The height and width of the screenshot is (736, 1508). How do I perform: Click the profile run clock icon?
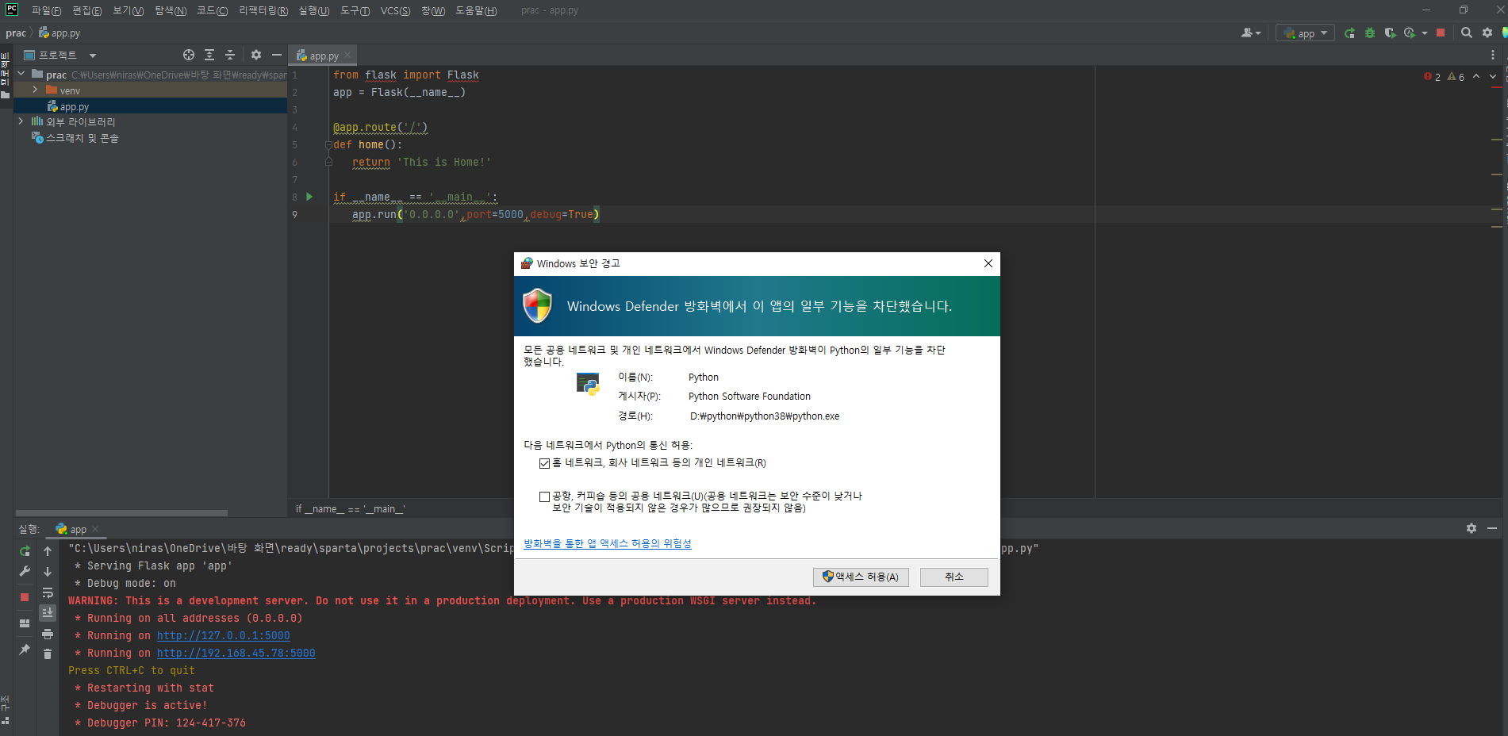pos(1410,33)
